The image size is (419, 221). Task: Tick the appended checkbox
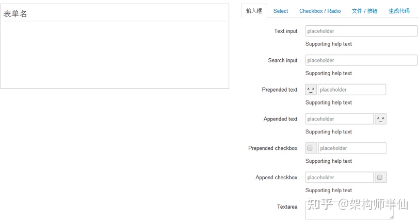click(x=380, y=178)
